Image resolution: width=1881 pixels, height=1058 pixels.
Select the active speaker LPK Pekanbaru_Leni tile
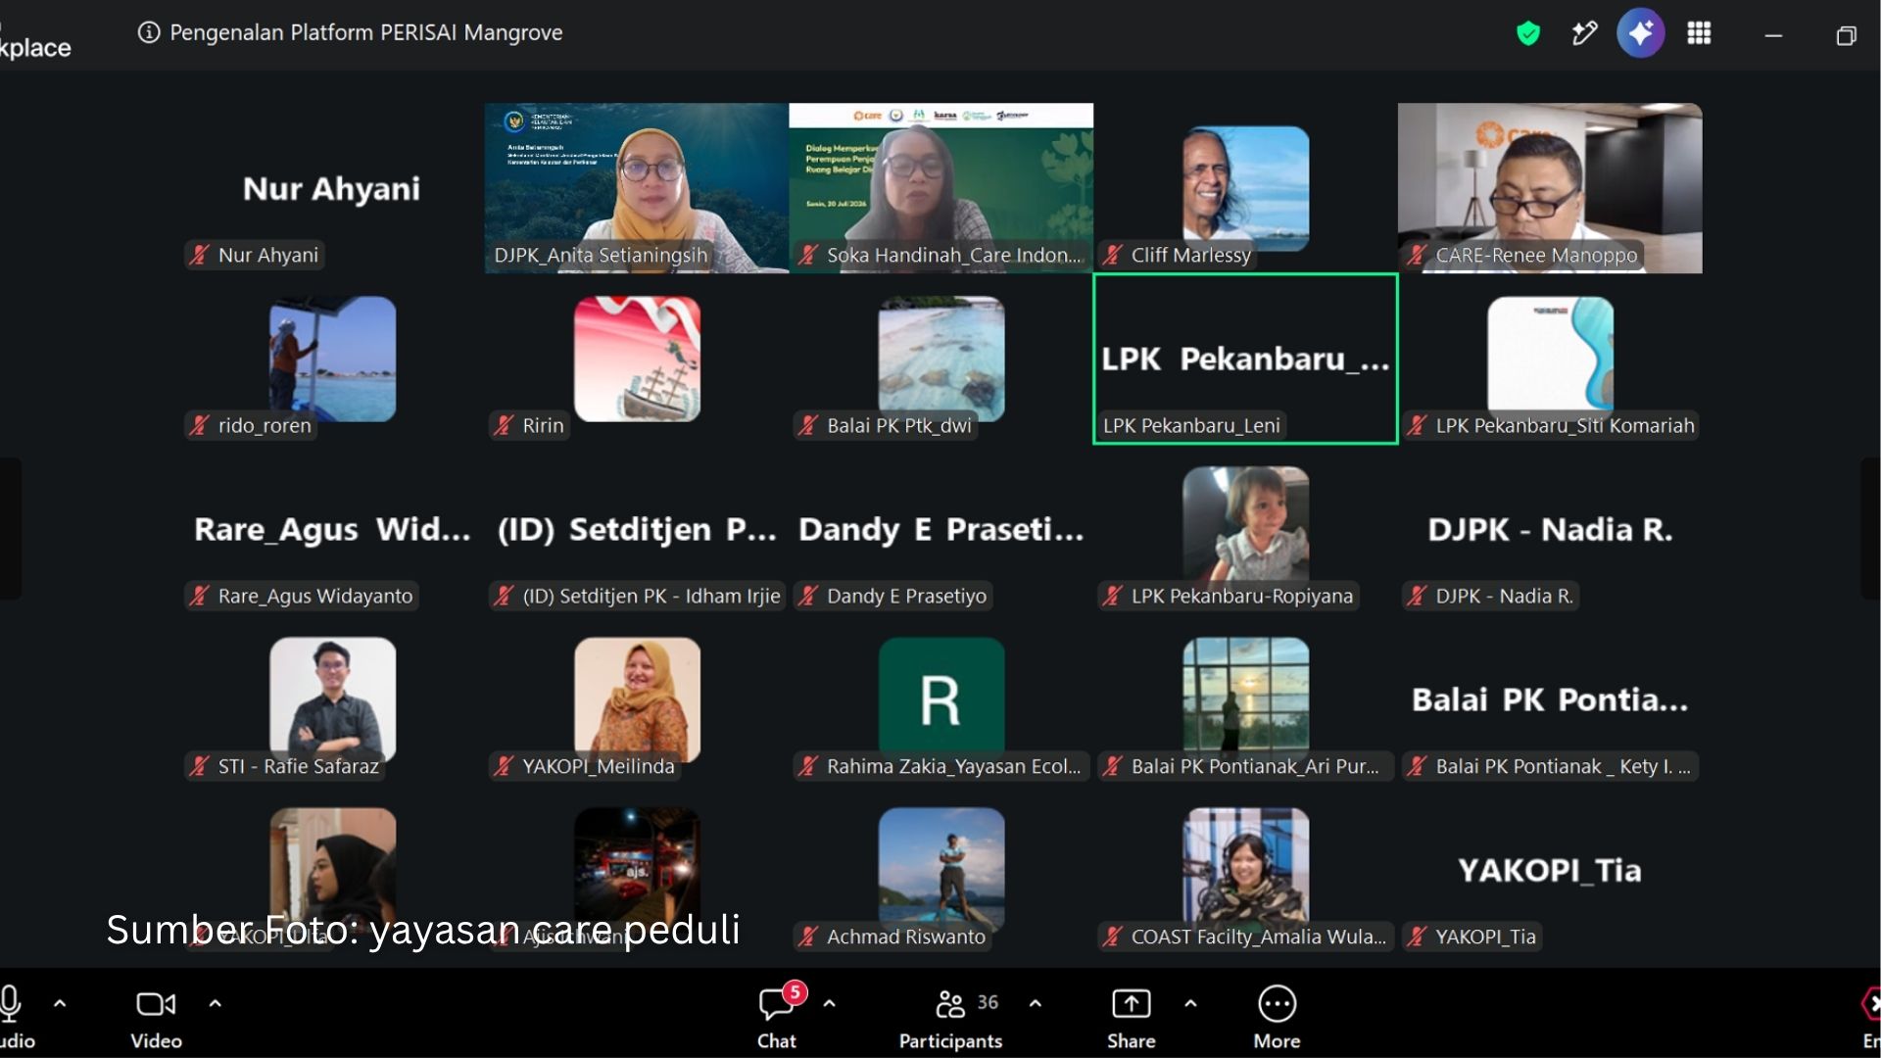click(1245, 359)
